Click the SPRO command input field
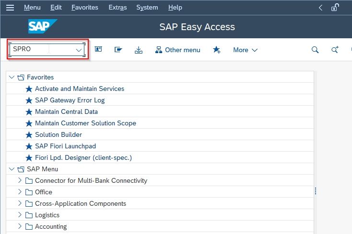352x234 pixels. click(47, 49)
